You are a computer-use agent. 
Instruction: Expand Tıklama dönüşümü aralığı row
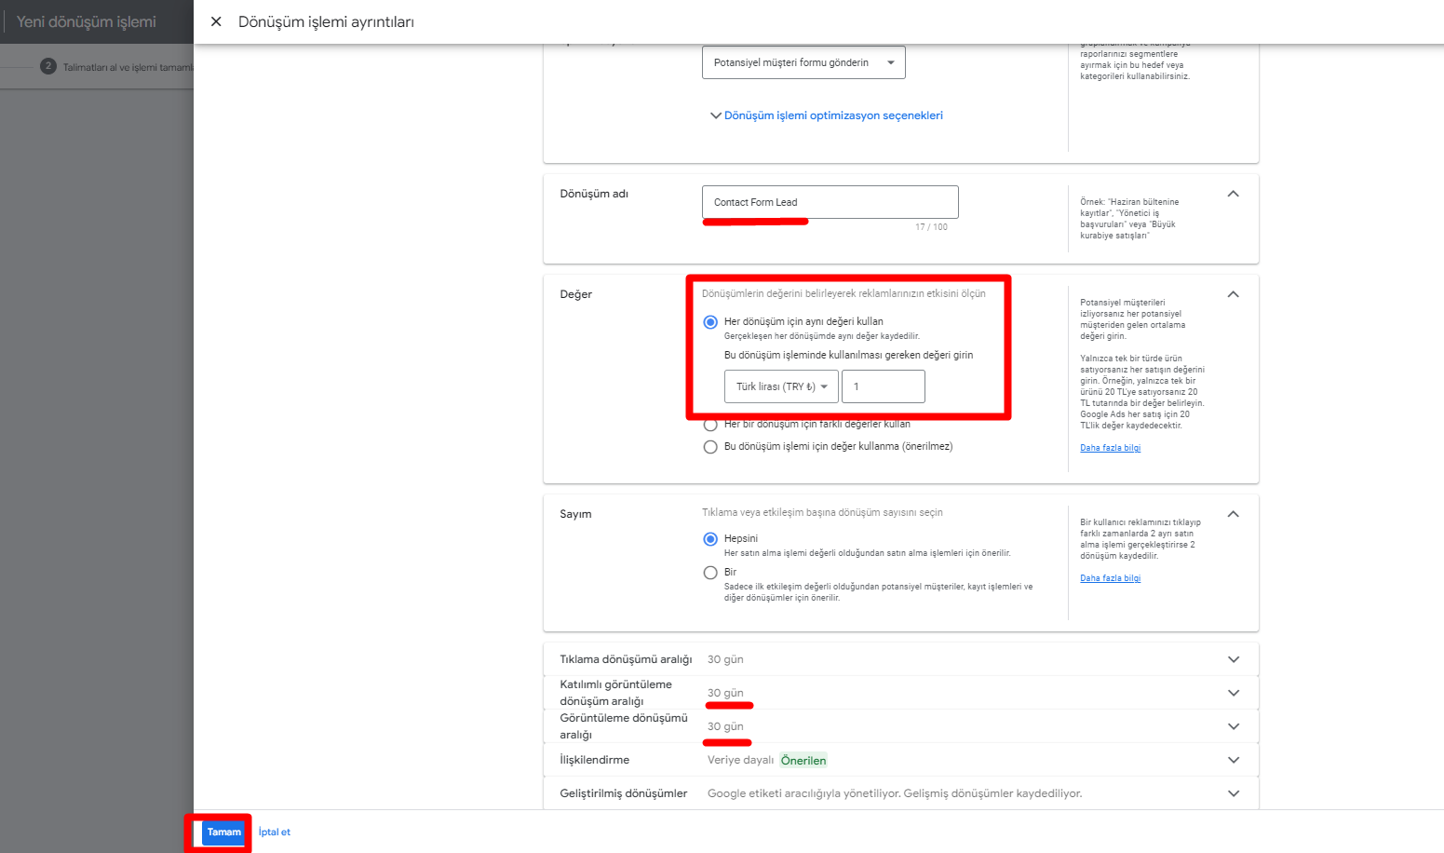point(1233,659)
